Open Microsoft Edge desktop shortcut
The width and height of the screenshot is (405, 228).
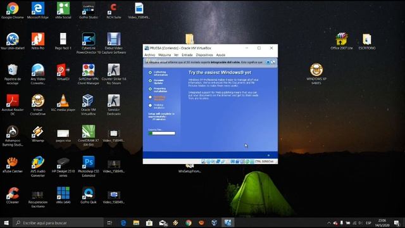tap(38, 10)
